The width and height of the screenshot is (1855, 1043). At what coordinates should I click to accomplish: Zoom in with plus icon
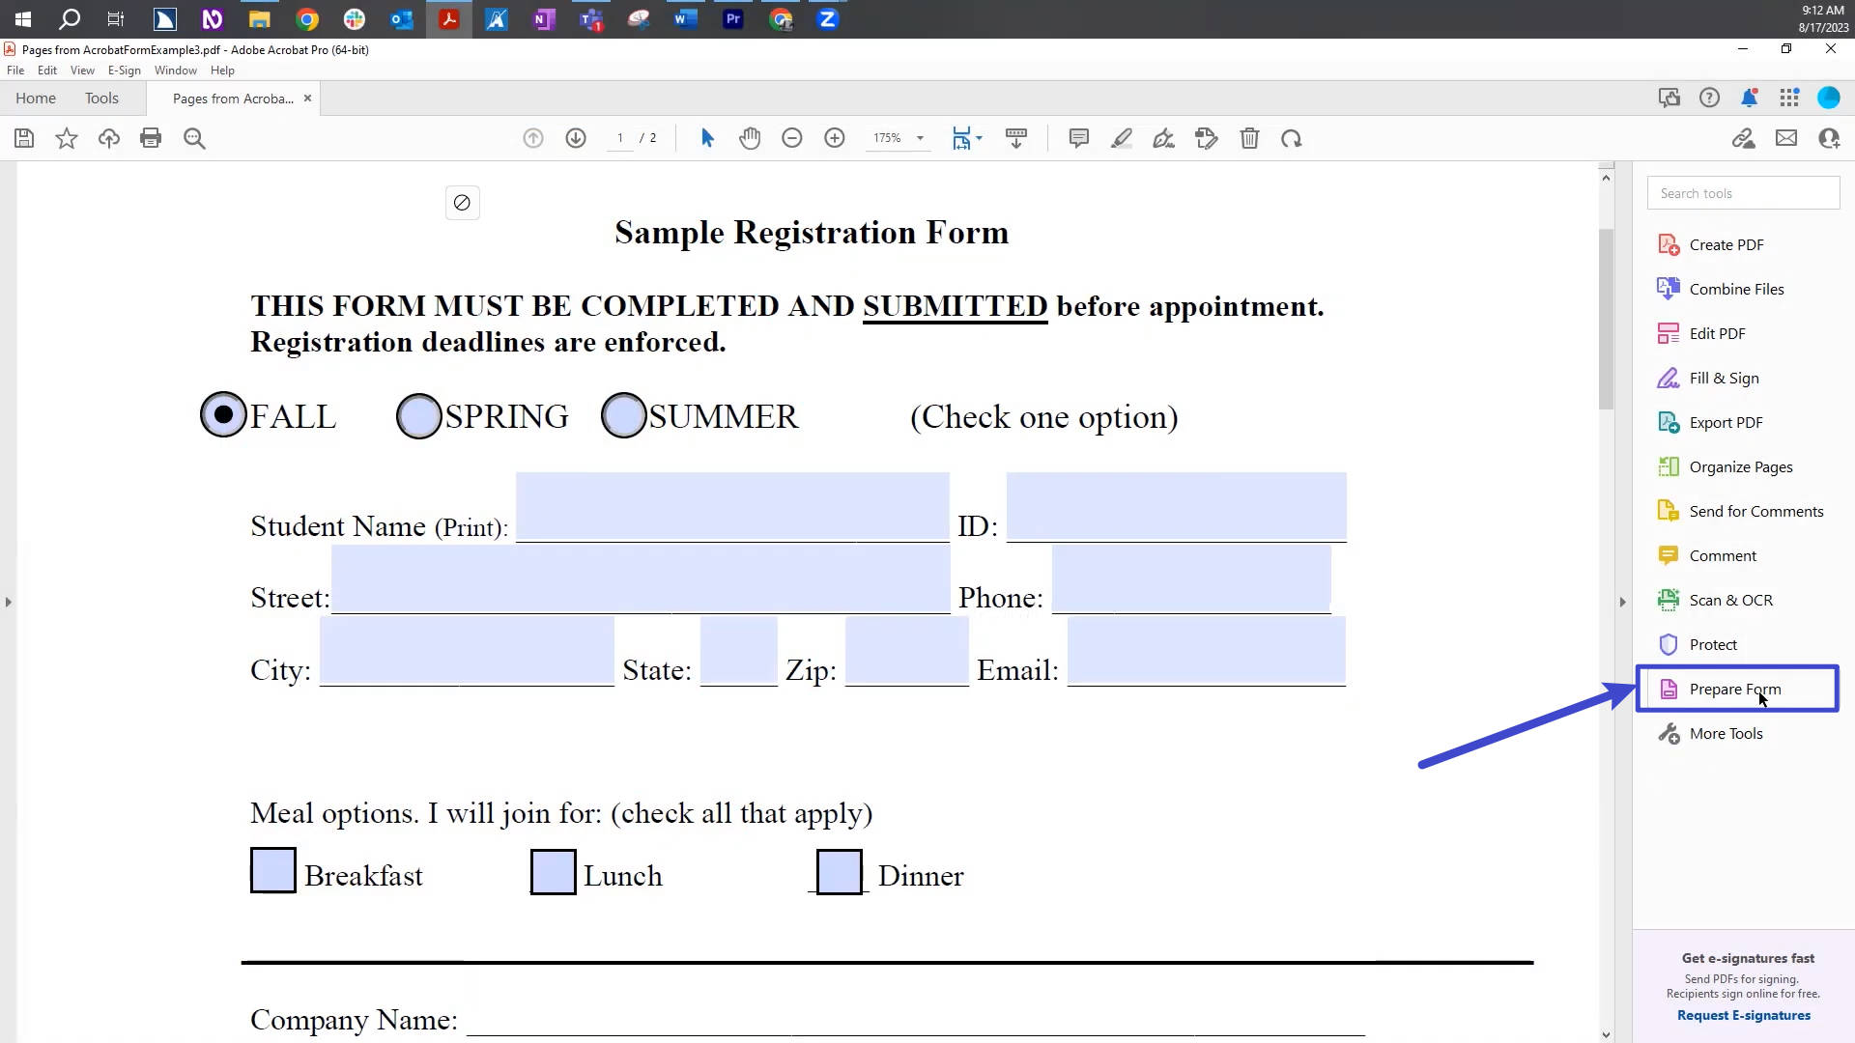pos(835,138)
